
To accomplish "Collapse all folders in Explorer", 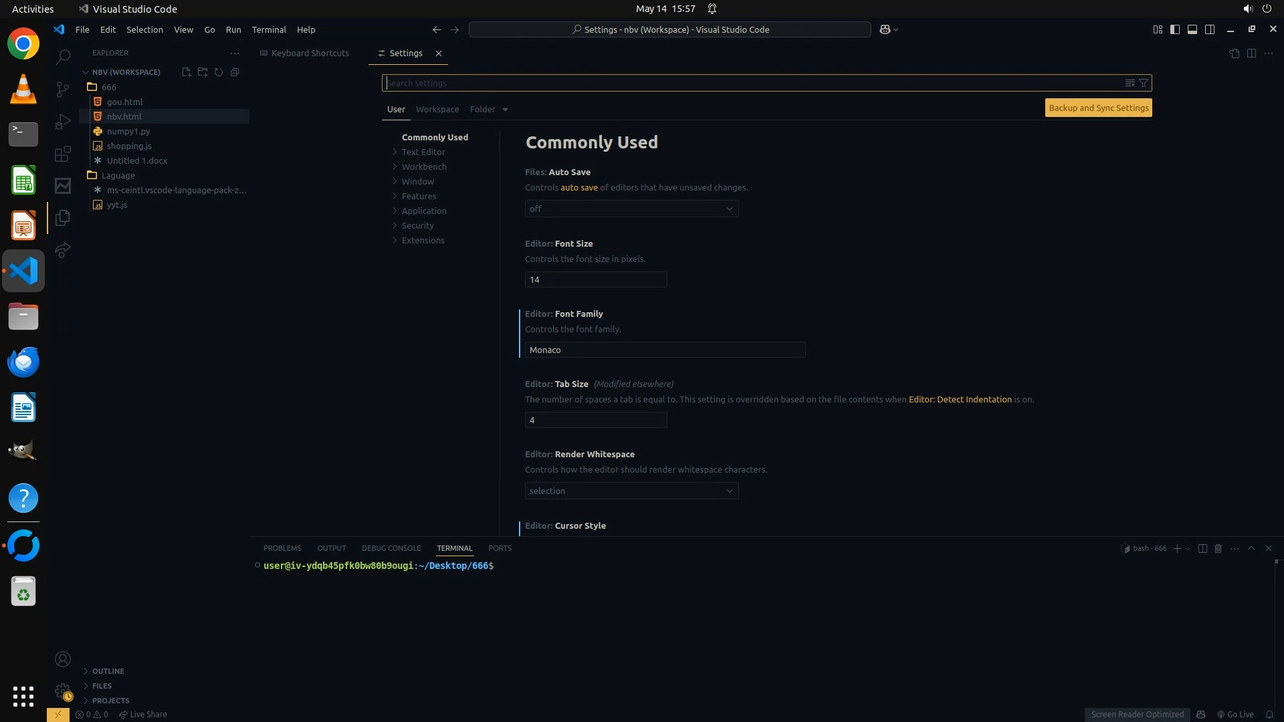I will click(235, 72).
